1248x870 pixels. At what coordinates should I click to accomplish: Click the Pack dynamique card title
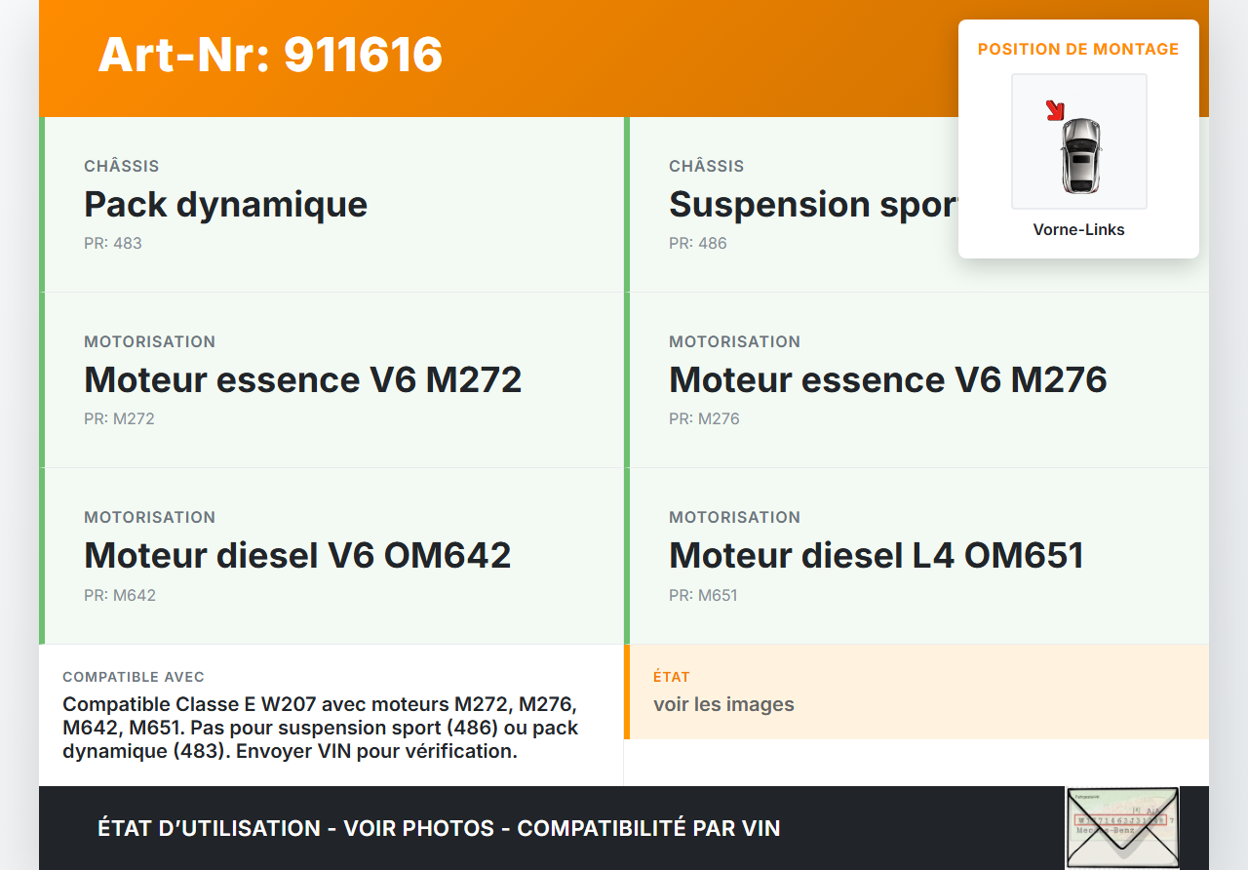pyautogui.click(x=226, y=204)
